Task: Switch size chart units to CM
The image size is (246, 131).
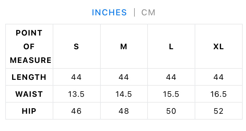Action: click(149, 12)
